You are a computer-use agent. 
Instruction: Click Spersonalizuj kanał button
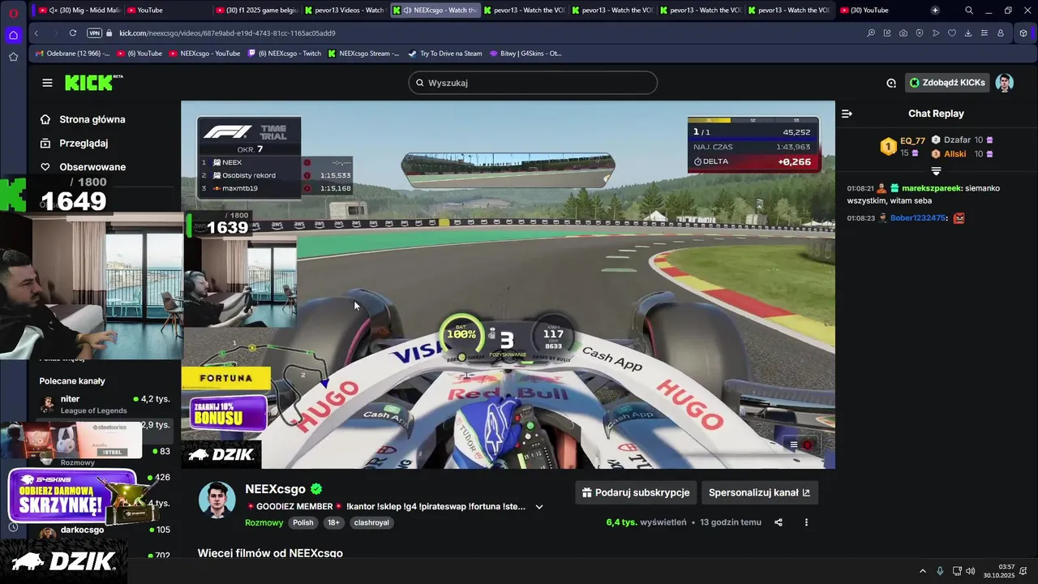click(x=759, y=492)
